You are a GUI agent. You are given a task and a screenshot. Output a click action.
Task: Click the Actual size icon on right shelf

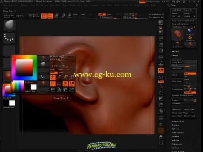161,45
